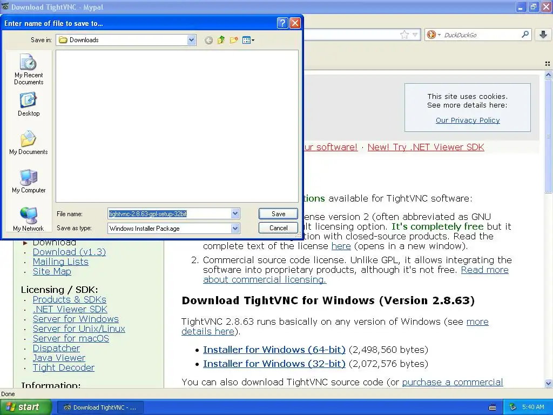Image resolution: width=553 pixels, height=415 pixels.
Task: Open My Recent Documents in save dialog
Action: click(29, 70)
